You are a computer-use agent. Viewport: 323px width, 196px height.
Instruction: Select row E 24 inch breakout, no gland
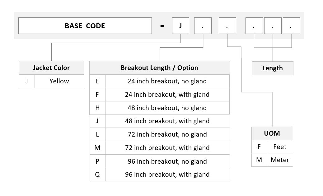click(x=159, y=81)
